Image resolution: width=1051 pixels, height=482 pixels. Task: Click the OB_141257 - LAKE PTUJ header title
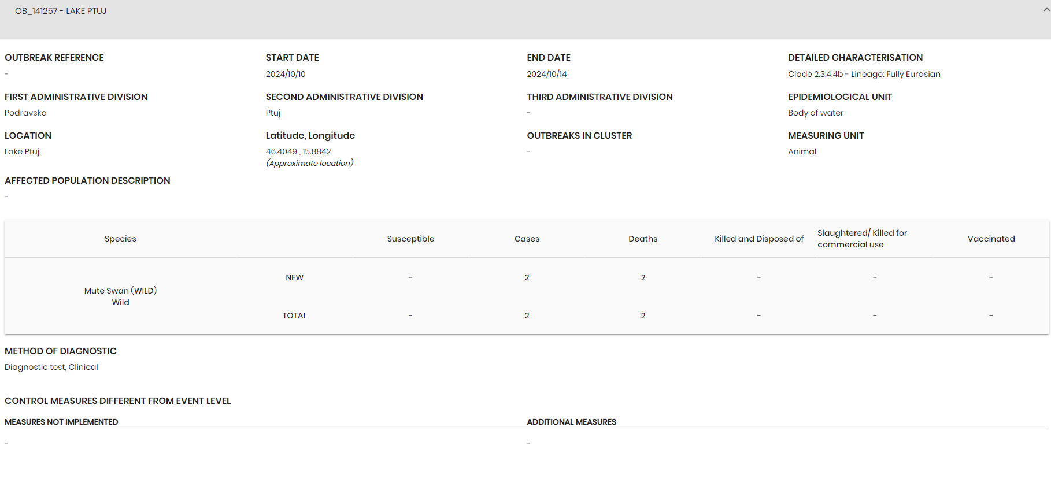tap(61, 11)
